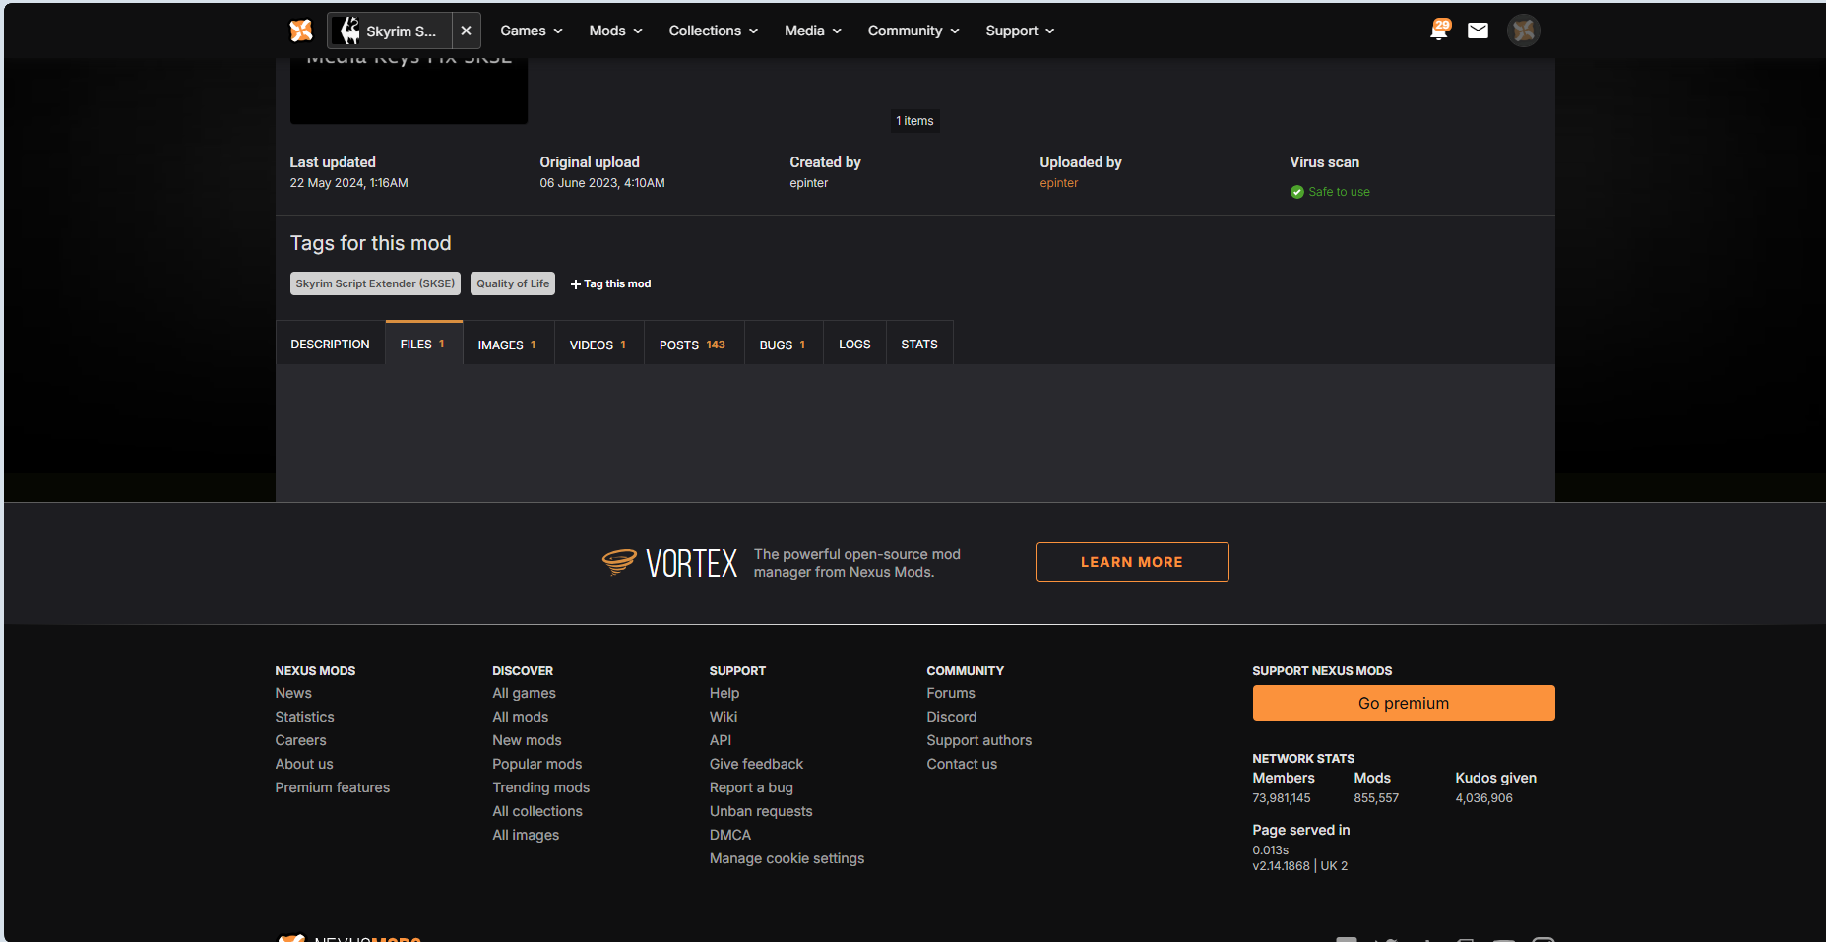Screen dimensions: 1826x942
Task: Switch to the Images tab
Action: tap(508, 345)
